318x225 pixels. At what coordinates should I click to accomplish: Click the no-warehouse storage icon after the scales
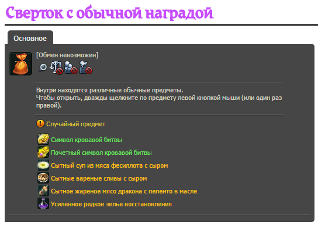(71, 68)
